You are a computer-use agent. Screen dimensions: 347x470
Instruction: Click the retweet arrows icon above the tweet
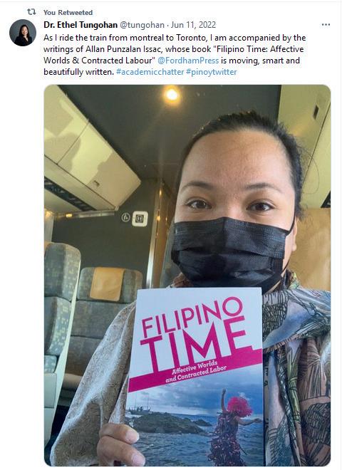pos(31,12)
